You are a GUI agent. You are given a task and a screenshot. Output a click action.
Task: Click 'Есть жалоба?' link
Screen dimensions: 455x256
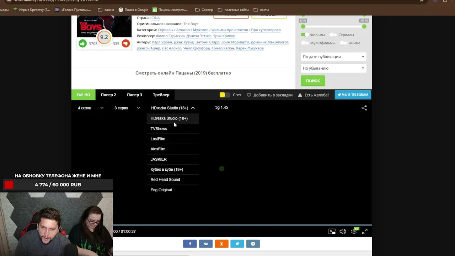[x=317, y=95]
